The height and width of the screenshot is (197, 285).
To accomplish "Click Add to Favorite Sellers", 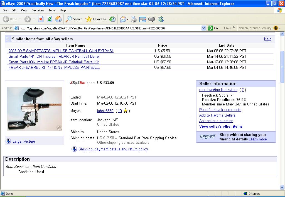I will [x=217, y=115].
